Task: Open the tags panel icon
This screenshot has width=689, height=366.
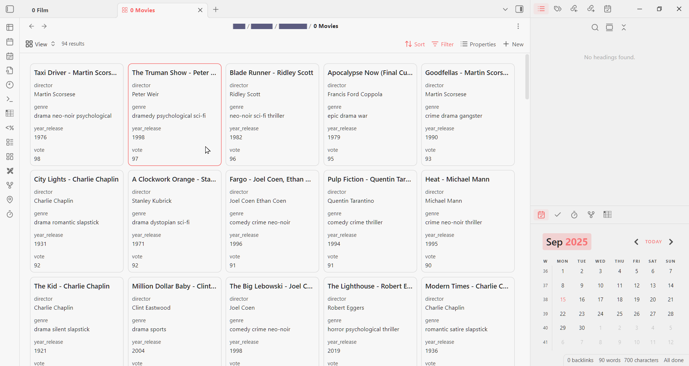Action: point(558,9)
